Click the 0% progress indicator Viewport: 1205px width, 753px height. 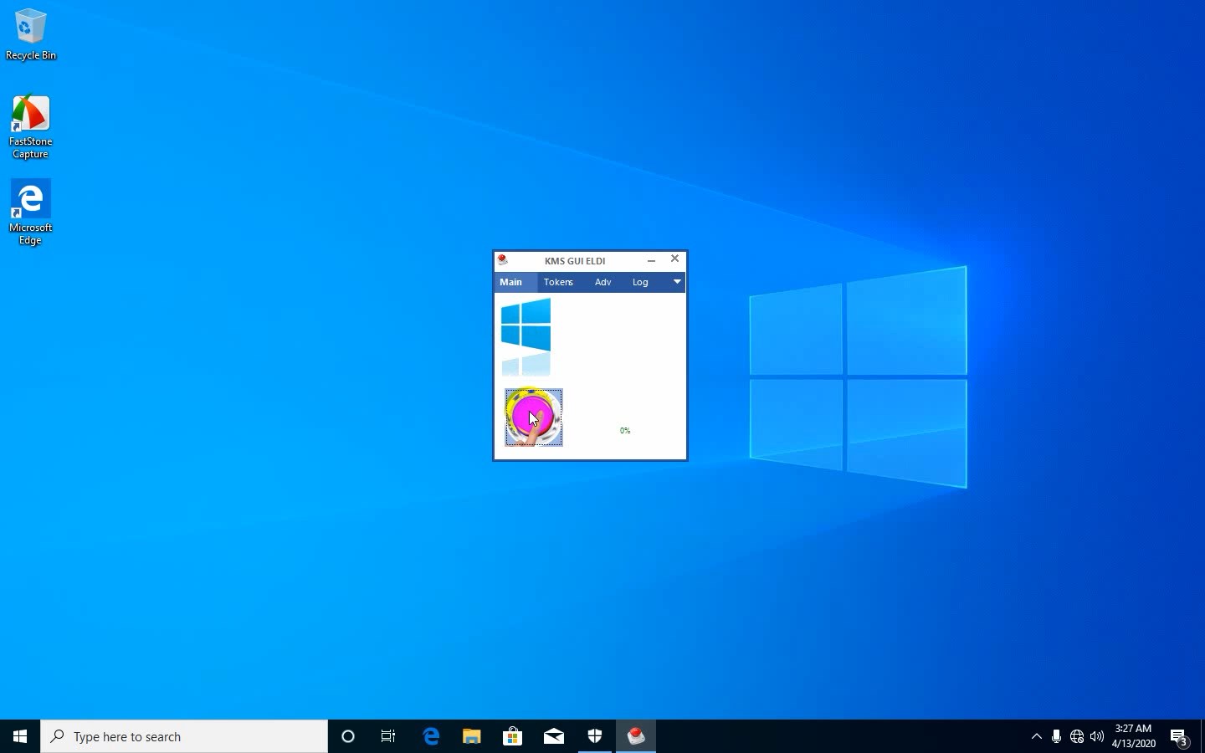click(x=625, y=431)
